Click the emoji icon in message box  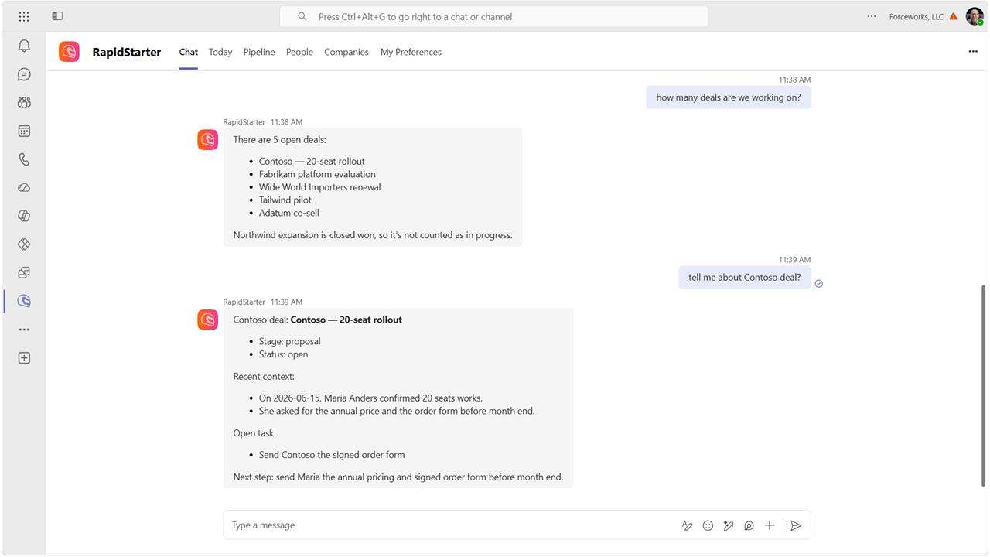tap(708, 525)
